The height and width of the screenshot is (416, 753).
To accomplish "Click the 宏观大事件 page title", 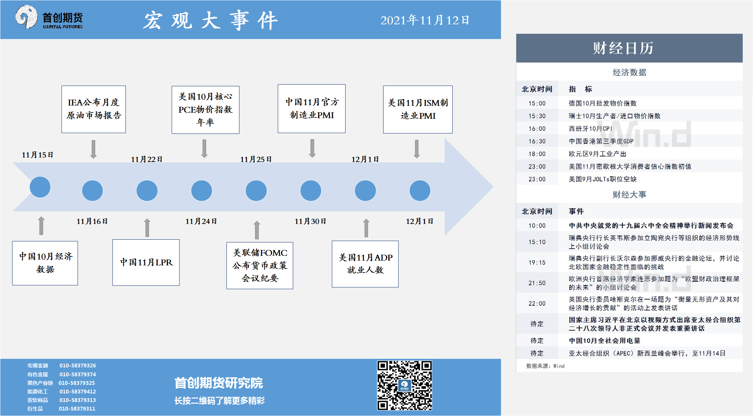I will tap(210, 20).
